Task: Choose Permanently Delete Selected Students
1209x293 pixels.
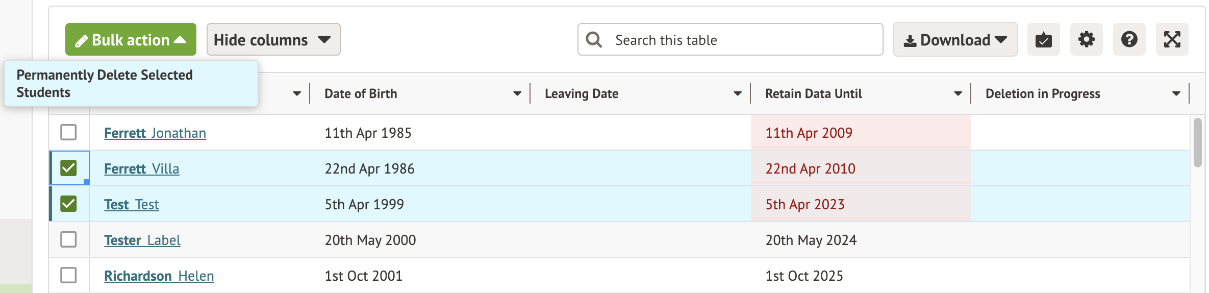Action: click(x=105, y=84)
